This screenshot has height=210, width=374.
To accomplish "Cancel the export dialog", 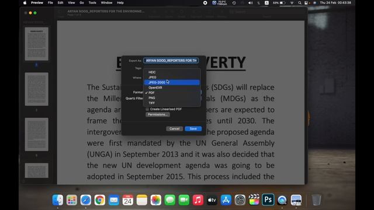I will 174,128.
